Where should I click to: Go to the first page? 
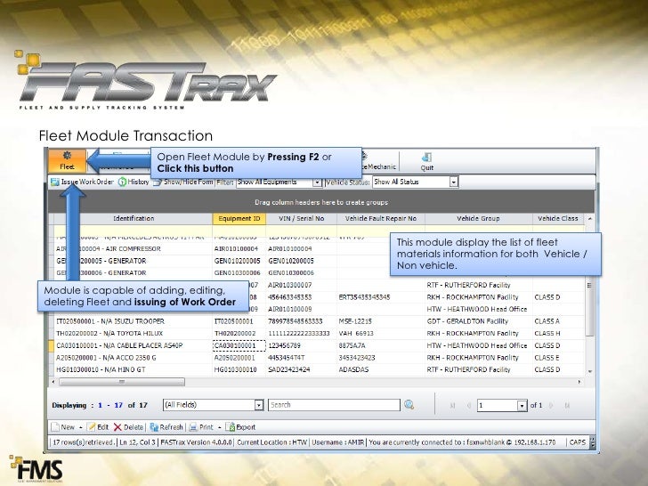(452, 405)
